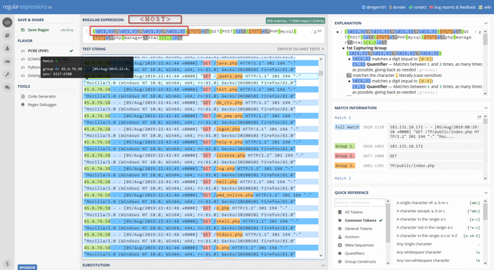Open bug reports & feedback link
494x270 pixels.
(x=453, y=7)
